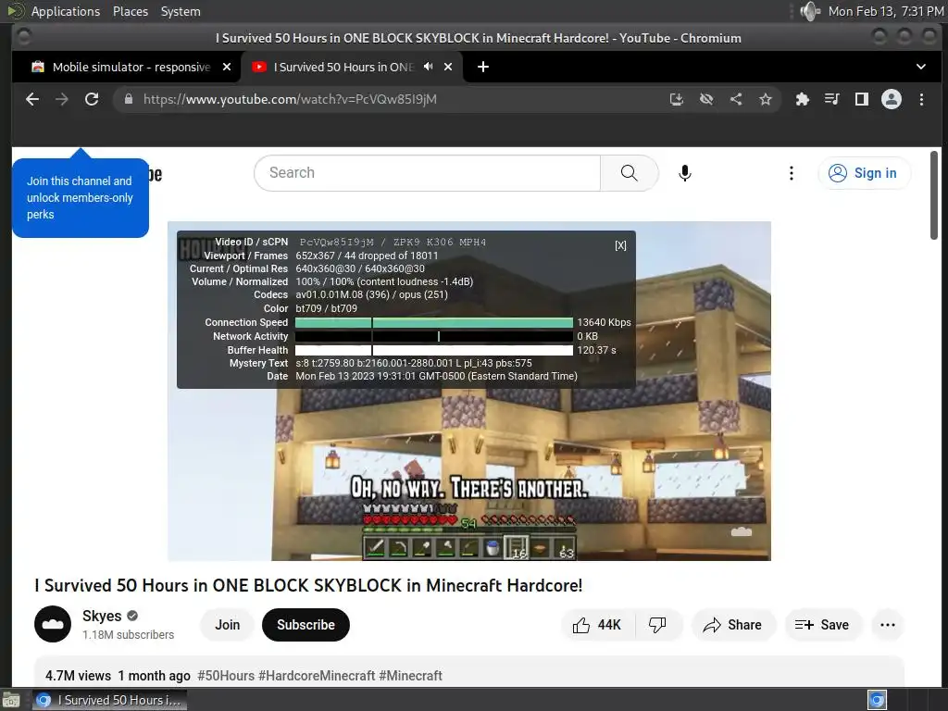Click the show desktop icon in bottom panel
The image size is (948, 711).
(11, 701)
